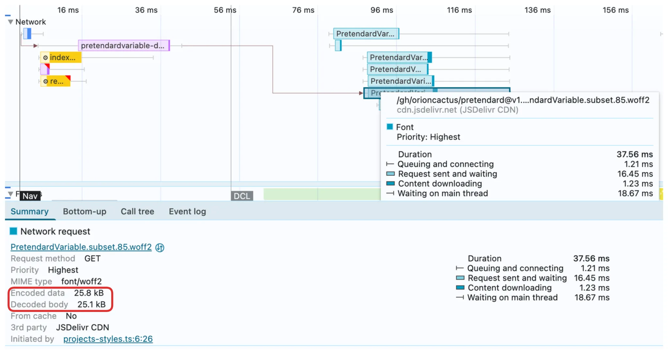Select the pretendardvariable-d... purple request bar

click(x=124, y=46)
